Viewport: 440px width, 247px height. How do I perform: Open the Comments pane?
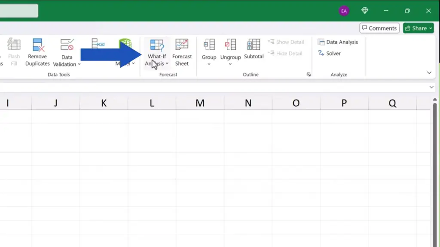click(379, 28)
